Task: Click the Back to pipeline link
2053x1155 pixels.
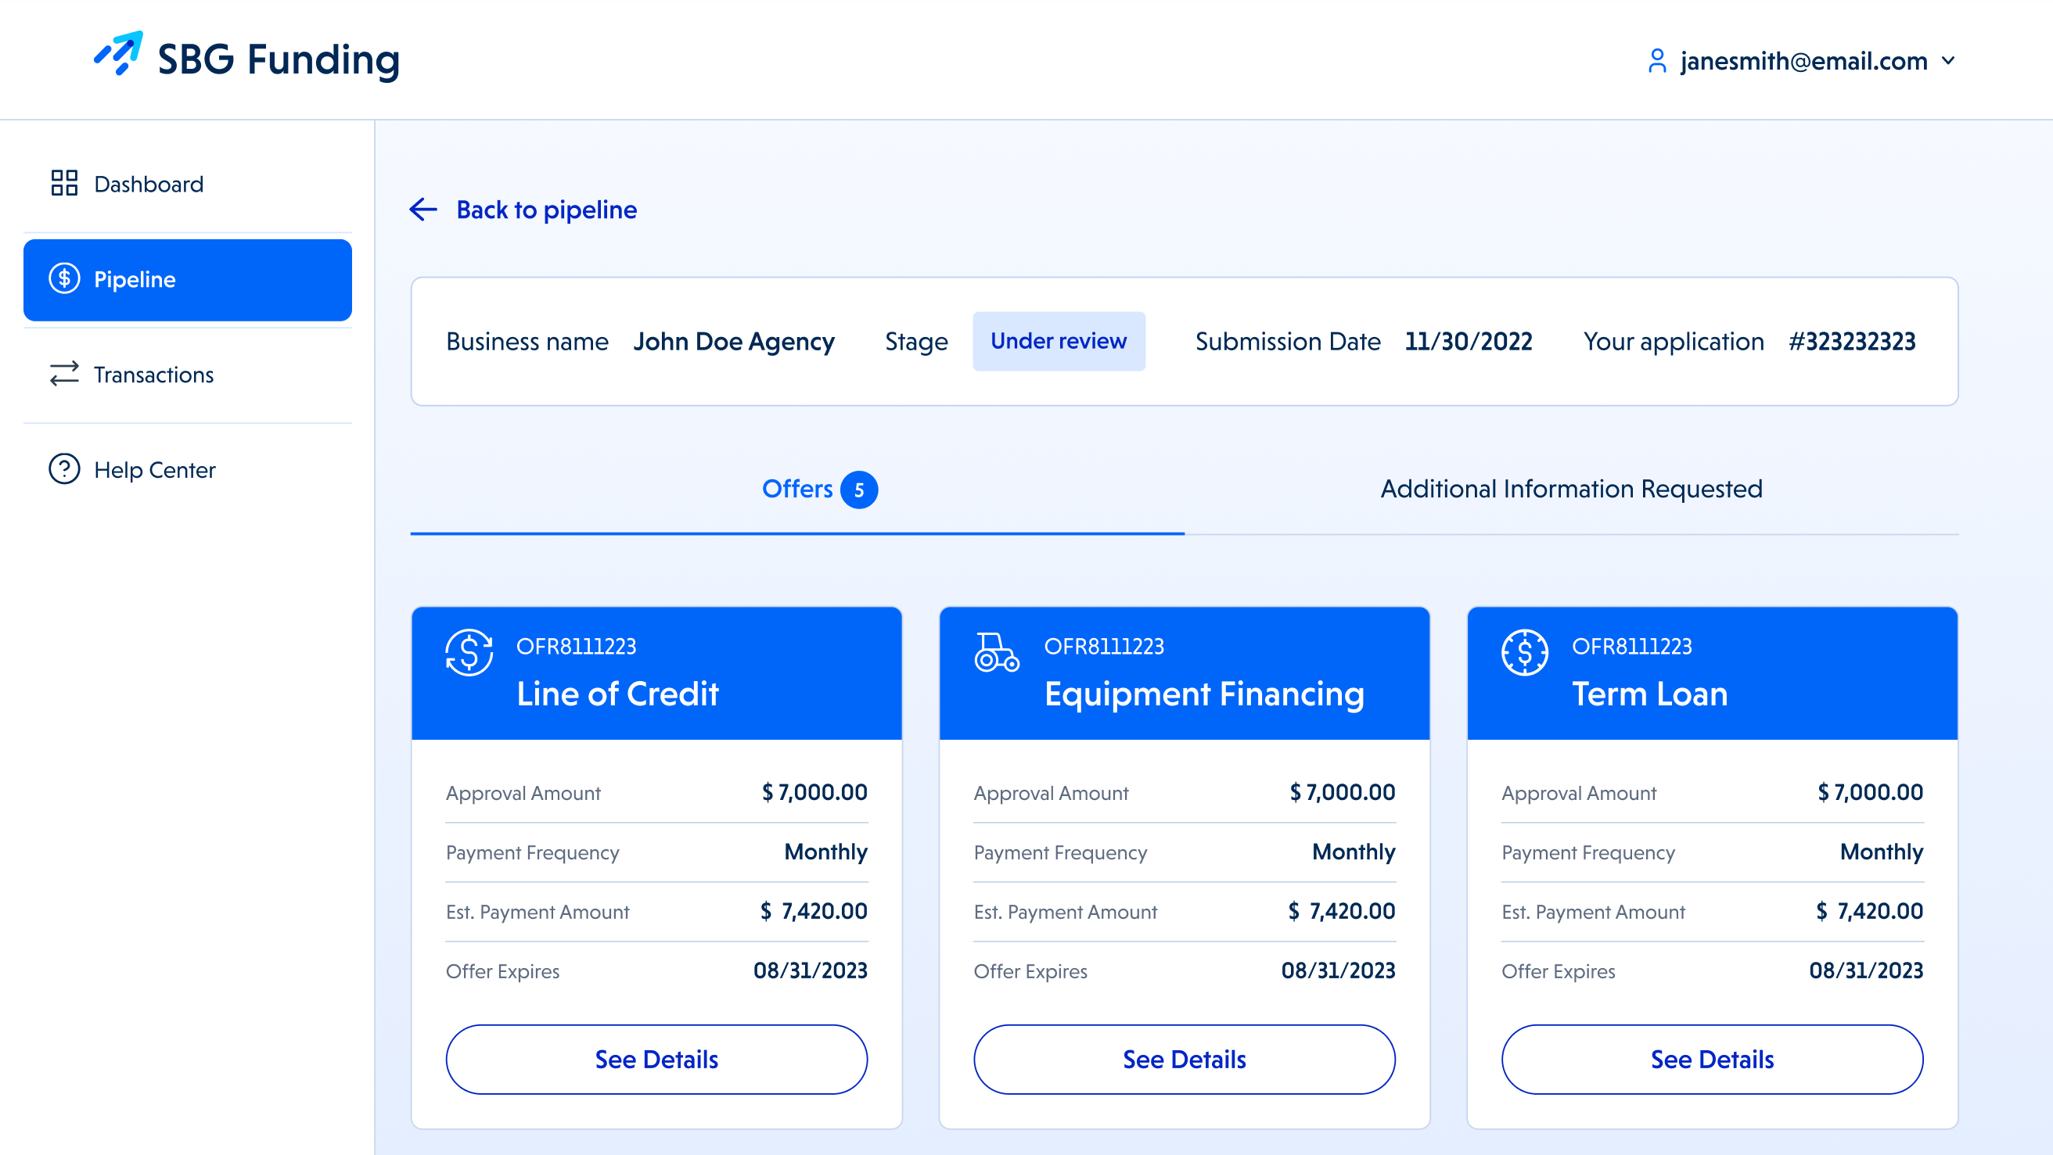Action: (546, 210)
